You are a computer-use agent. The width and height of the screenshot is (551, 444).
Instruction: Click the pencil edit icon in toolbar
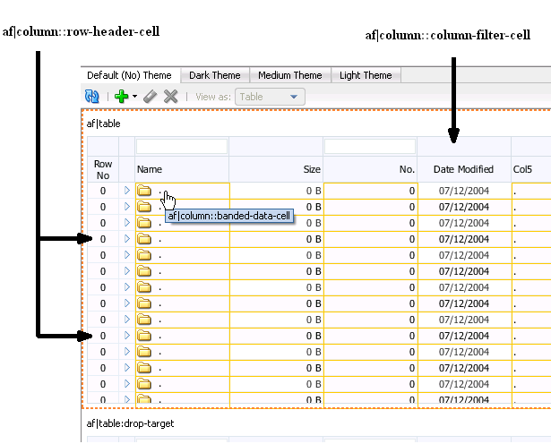point(150,96)
